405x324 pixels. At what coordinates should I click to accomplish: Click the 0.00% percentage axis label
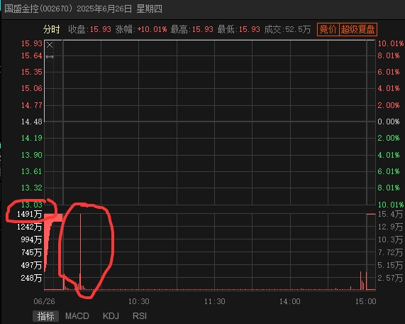coord(389,121)
